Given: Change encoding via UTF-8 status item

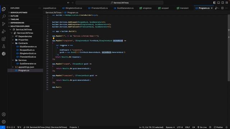Looking at the screenshot, I should (180, 127).
